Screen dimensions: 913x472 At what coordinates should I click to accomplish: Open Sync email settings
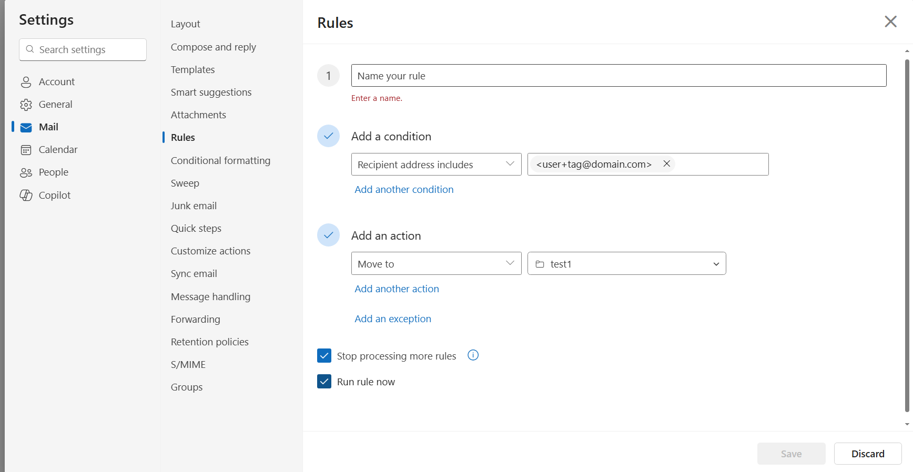point(194,274)
